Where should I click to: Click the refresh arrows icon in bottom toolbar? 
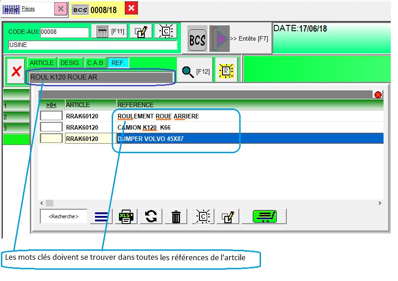point(151,217)
